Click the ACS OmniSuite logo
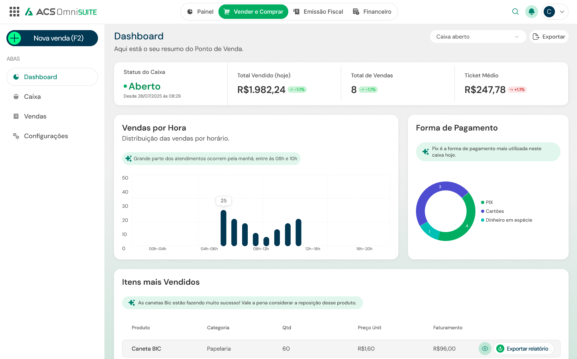Screen dimensions: 577x359 (x=61, y=12)
